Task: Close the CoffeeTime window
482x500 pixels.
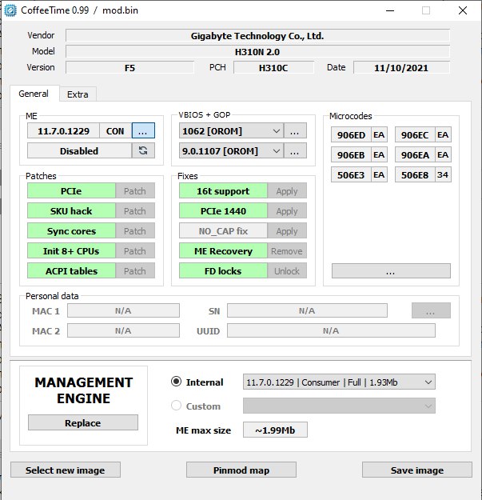Action: tap(463, 10)
